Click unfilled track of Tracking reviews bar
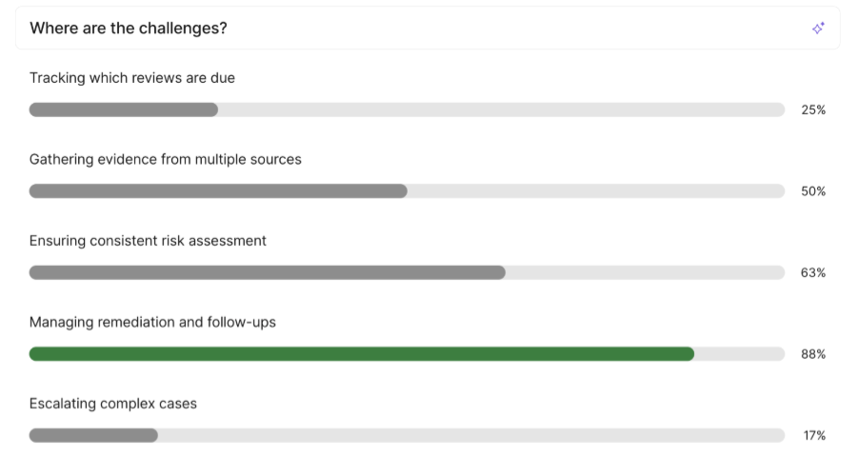The image size is (858, 457). 500,109
